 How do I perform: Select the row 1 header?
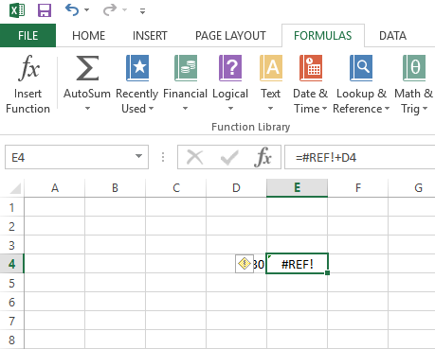[12, 207]
